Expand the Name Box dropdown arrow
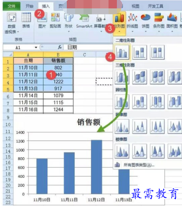 tap(36, 47)
